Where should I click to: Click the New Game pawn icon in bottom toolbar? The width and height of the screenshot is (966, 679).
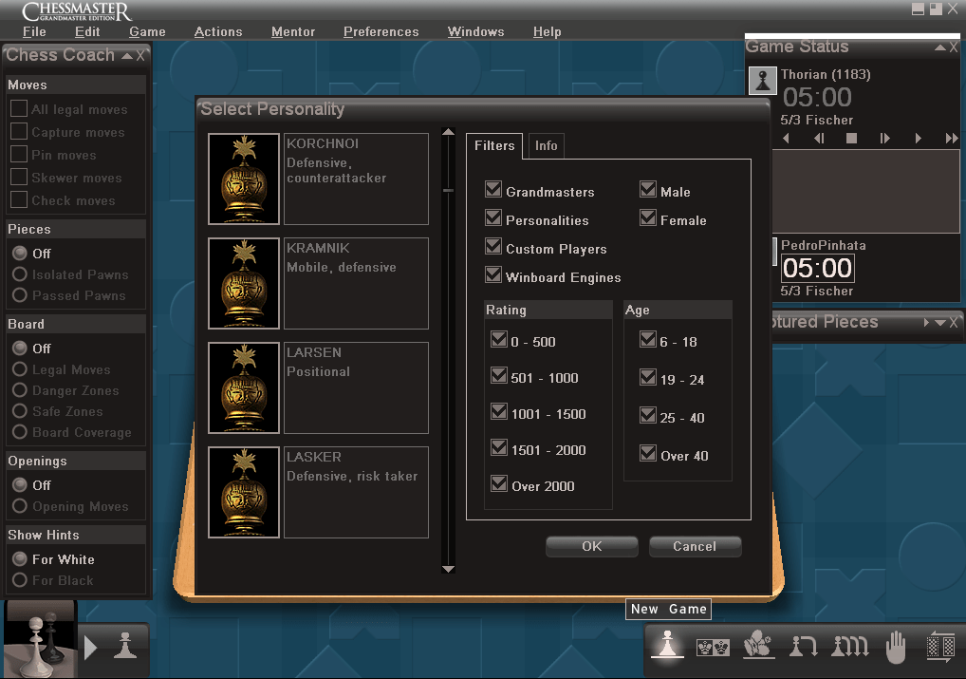coord(667,645)
